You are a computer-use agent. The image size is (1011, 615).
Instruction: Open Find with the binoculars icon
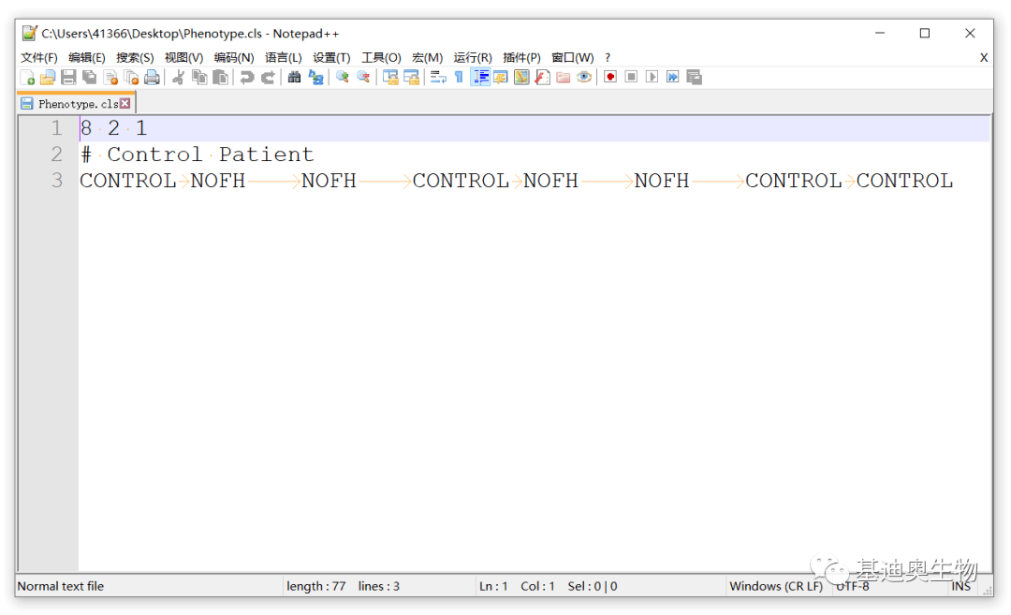click(x=294, y=78)
